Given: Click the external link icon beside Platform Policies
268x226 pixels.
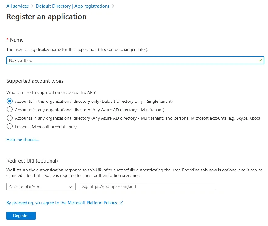Looking at the screenshot, I should pyautogui.click(x=121, y=203).
